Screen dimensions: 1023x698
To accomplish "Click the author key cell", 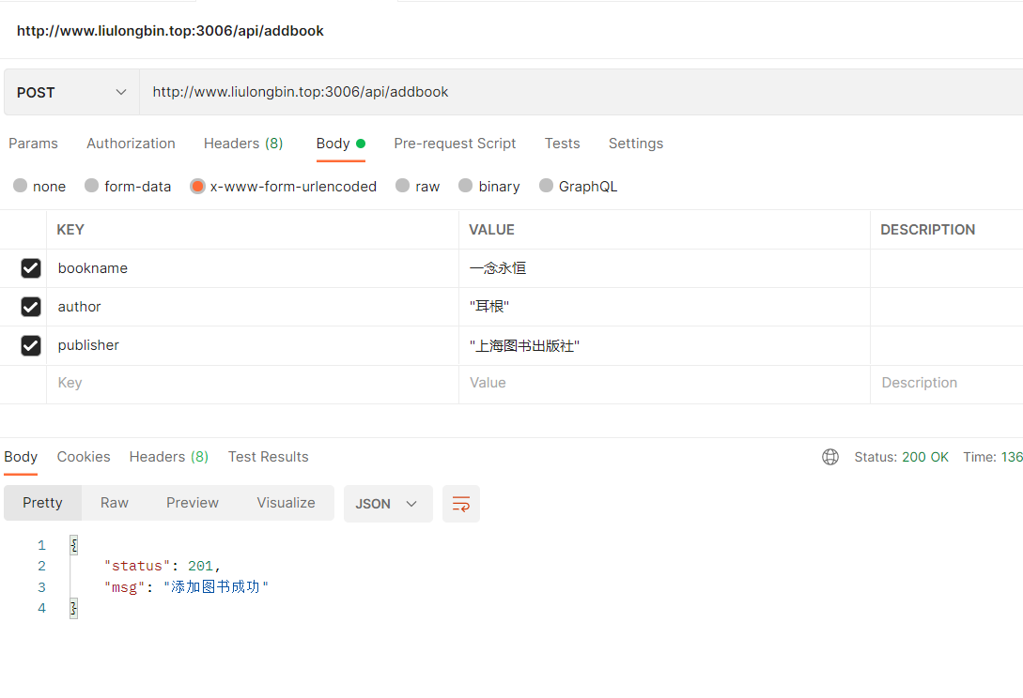I will (x=253, y=307).
